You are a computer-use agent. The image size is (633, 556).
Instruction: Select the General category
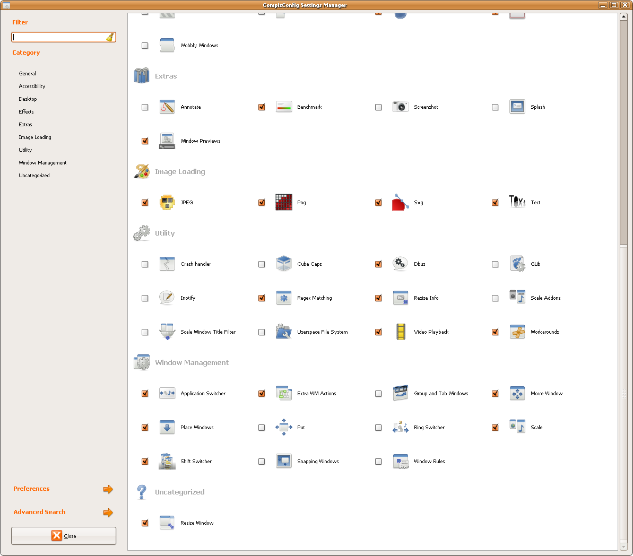[x=27, y=74]
